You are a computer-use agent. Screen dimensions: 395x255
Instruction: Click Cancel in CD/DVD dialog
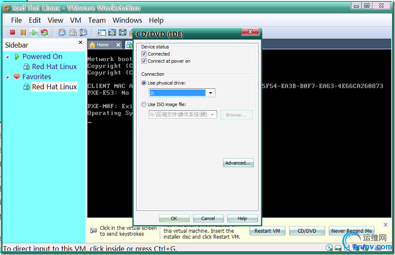(208, 218)
